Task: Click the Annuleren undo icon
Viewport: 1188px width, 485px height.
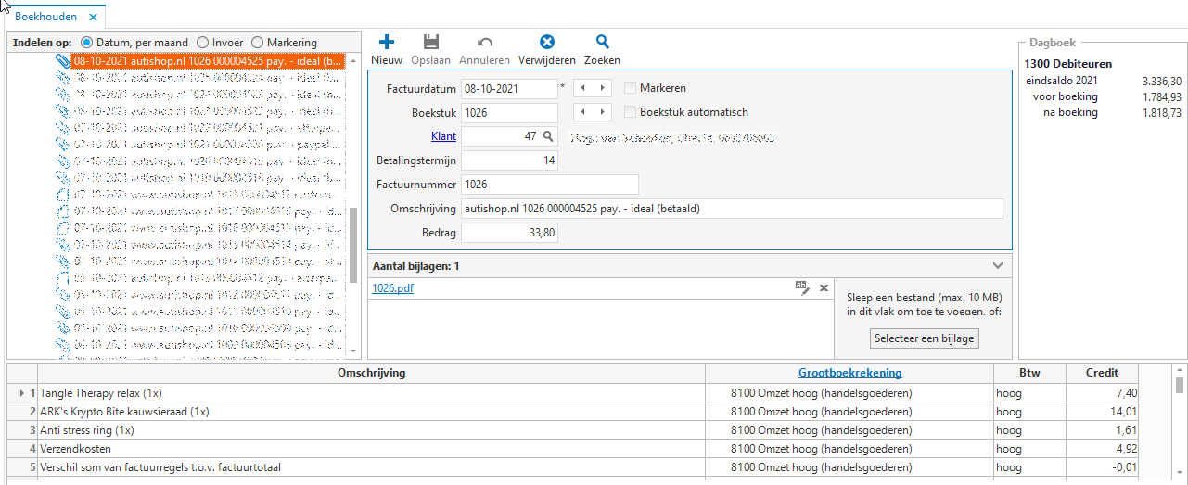Action: (x=485, y=42)
